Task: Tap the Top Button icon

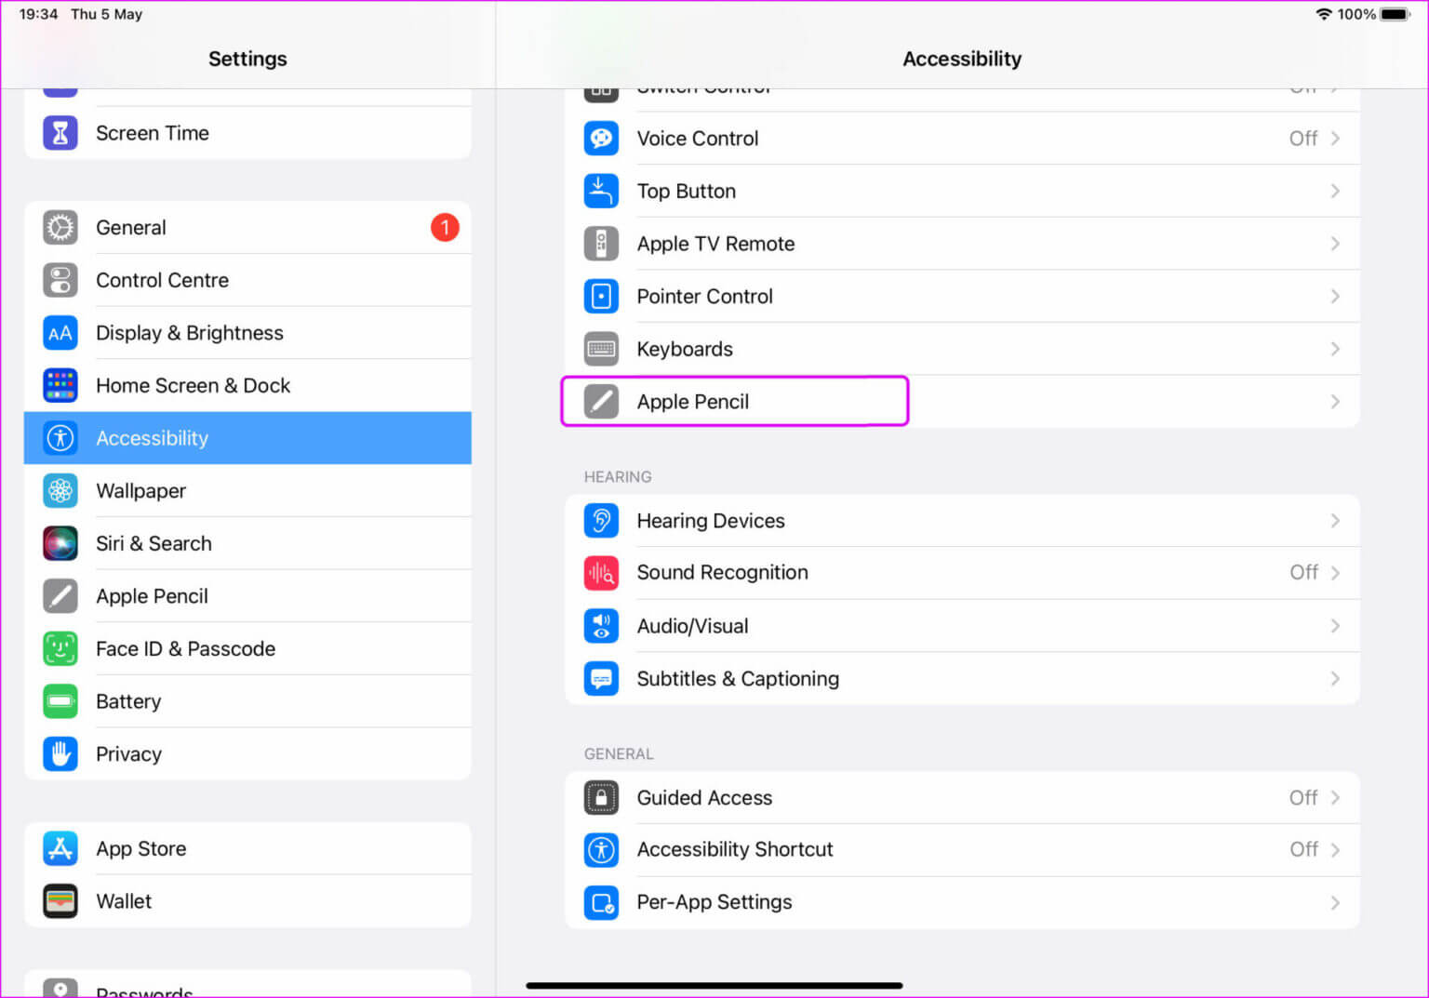Action: coord(601,191)
